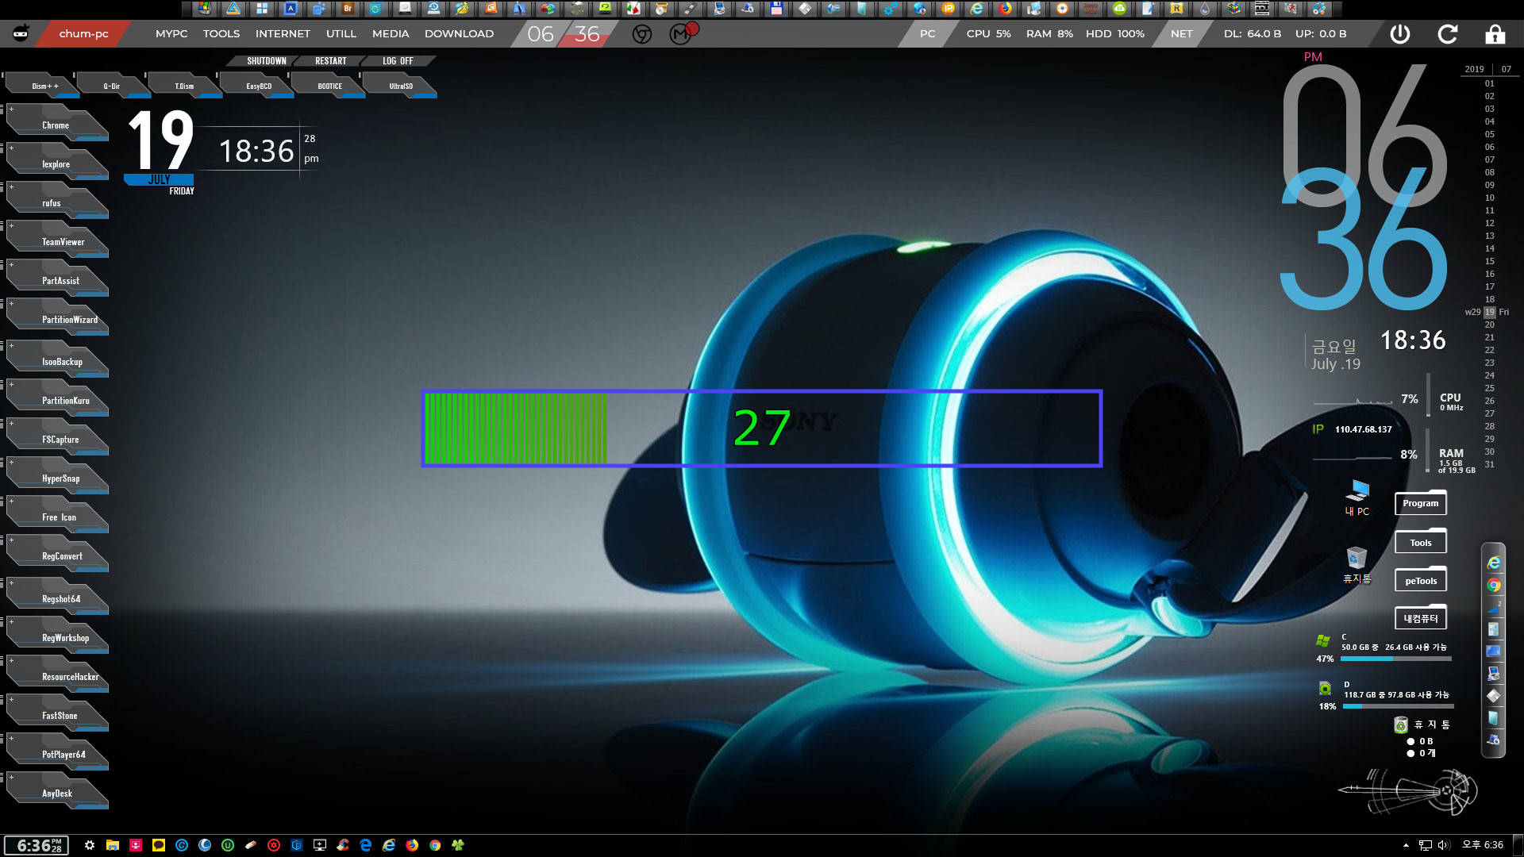Switch to the PC stats tab
The width and height of the screenshot is (1524, 857).
click(927, 34)
